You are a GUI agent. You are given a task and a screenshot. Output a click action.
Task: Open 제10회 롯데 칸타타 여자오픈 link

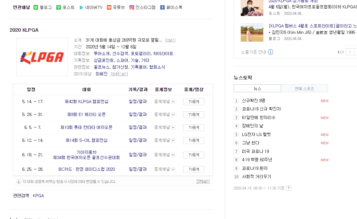click(x=87, y=127)
